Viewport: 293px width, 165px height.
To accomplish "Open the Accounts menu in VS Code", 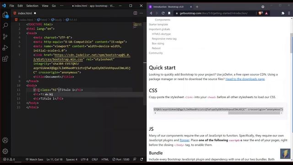I will click(x=5, y=140).
